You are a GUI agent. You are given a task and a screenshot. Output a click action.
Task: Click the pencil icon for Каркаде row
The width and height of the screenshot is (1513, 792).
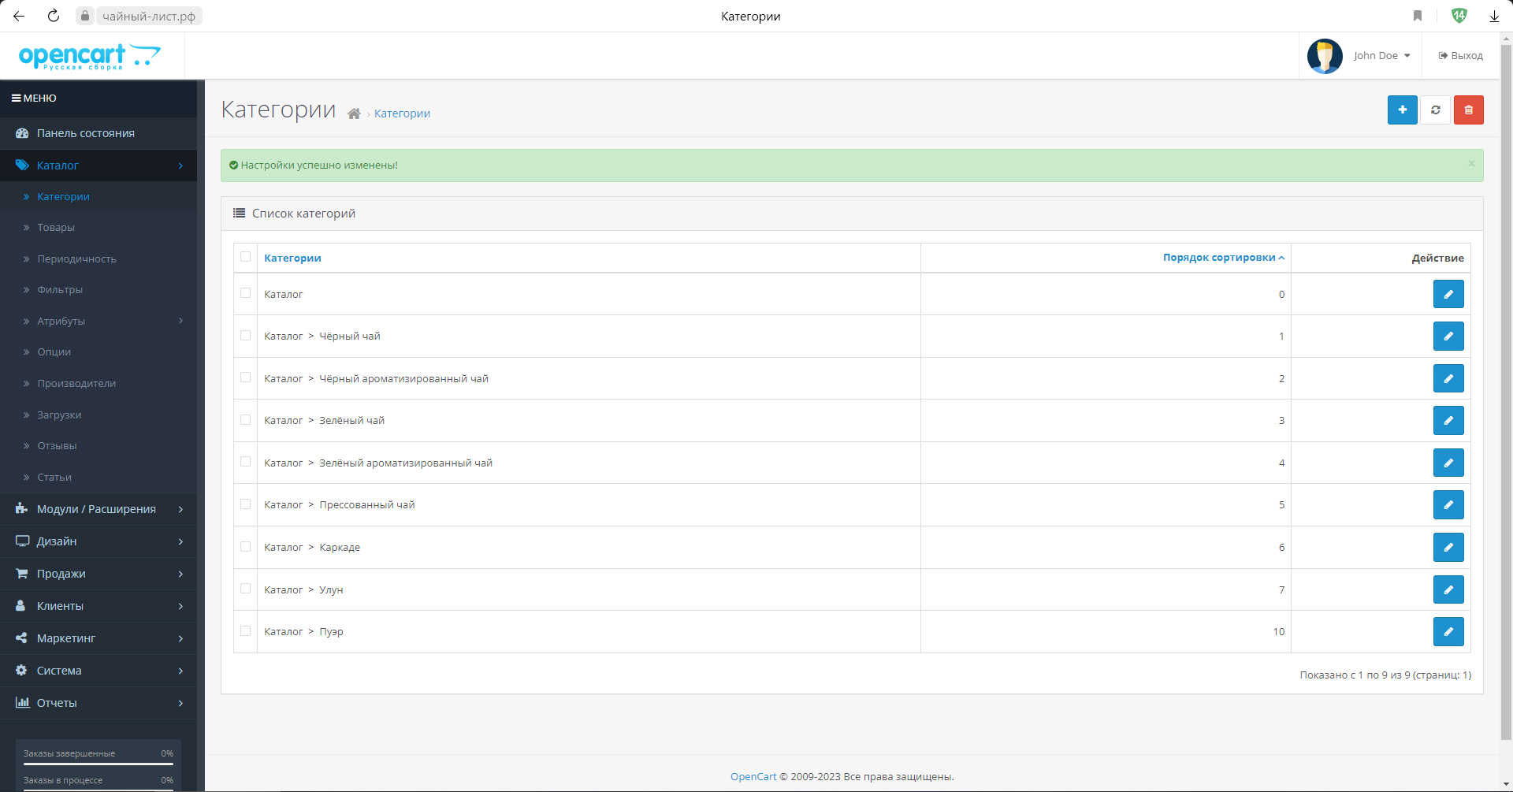coord(1448,548)
